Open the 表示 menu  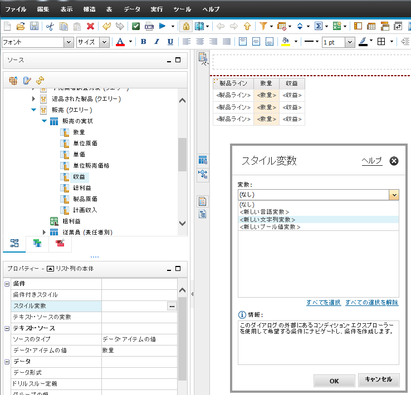click(67, 9)
